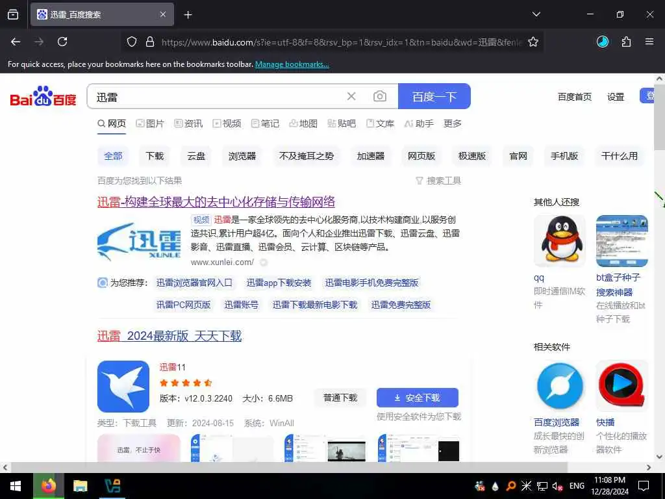Expand the 更多 search categories
665x499 pixels.
tap(452, 123)
